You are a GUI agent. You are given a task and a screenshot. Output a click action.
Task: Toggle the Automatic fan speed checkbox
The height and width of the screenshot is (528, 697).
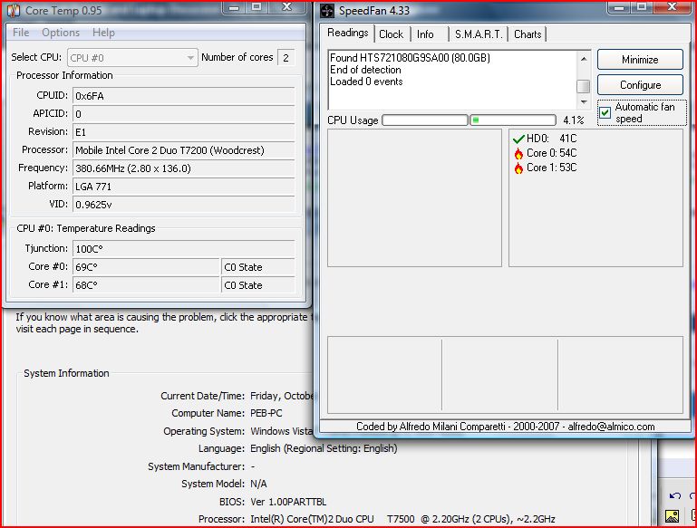(605, 113)
